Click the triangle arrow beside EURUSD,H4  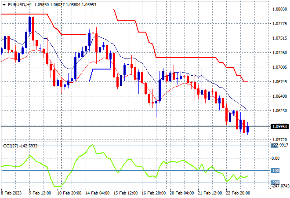tap(4, 5)
